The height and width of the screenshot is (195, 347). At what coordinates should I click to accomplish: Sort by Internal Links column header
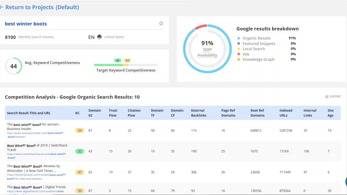310,113
